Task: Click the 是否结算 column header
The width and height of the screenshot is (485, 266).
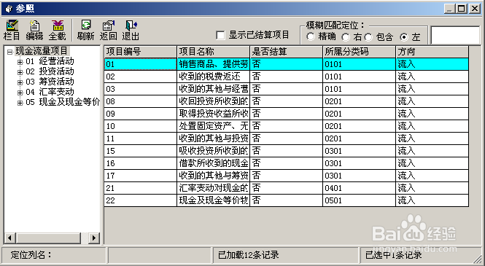Action: pyautogui.click(x=287, y=52)
